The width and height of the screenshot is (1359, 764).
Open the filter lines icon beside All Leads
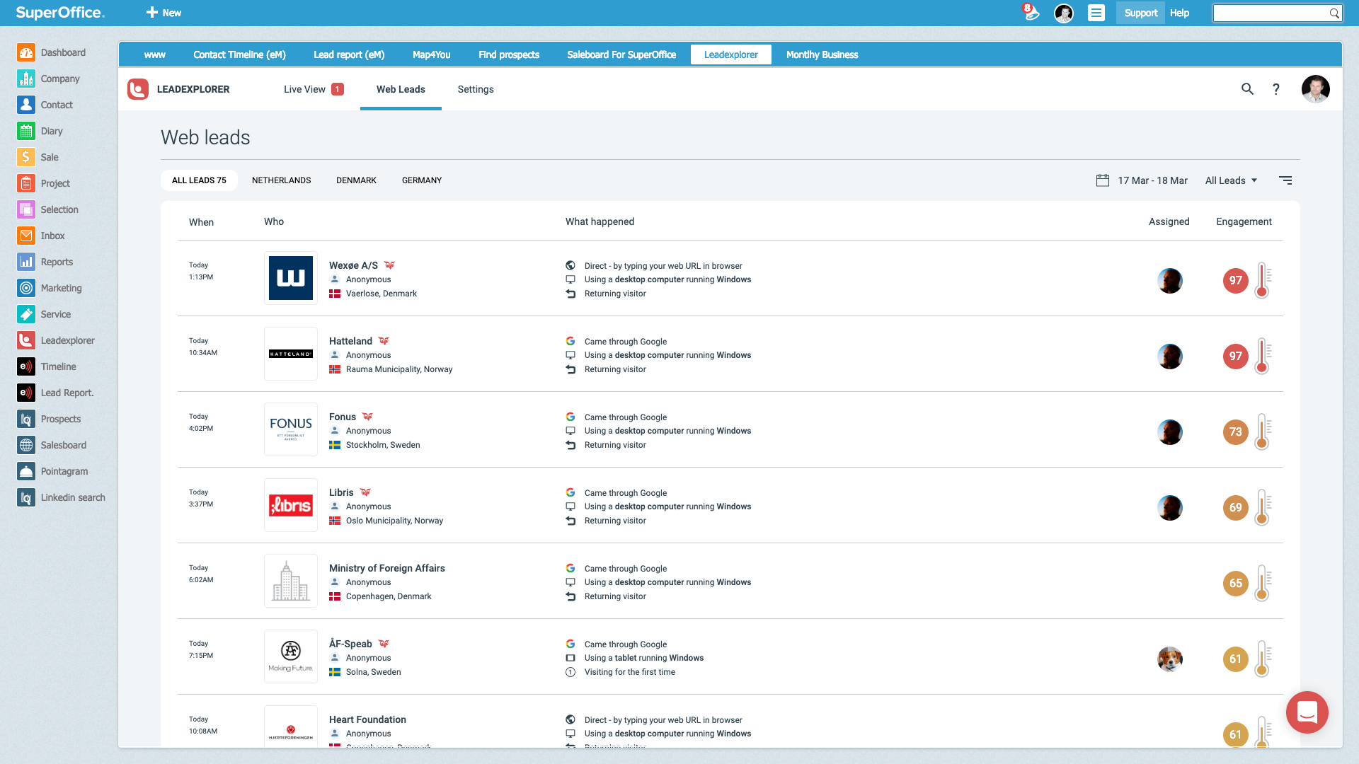[1285, 180]
